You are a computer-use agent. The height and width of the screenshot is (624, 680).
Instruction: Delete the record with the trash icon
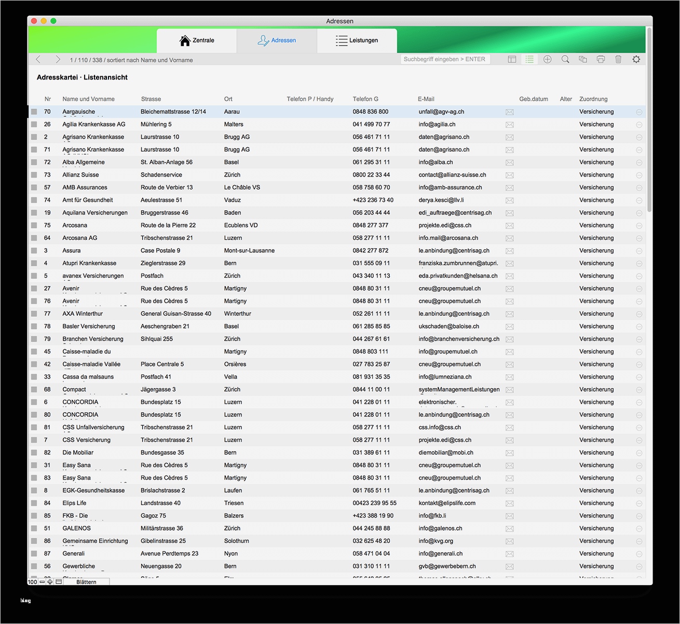tap(618, 60)
